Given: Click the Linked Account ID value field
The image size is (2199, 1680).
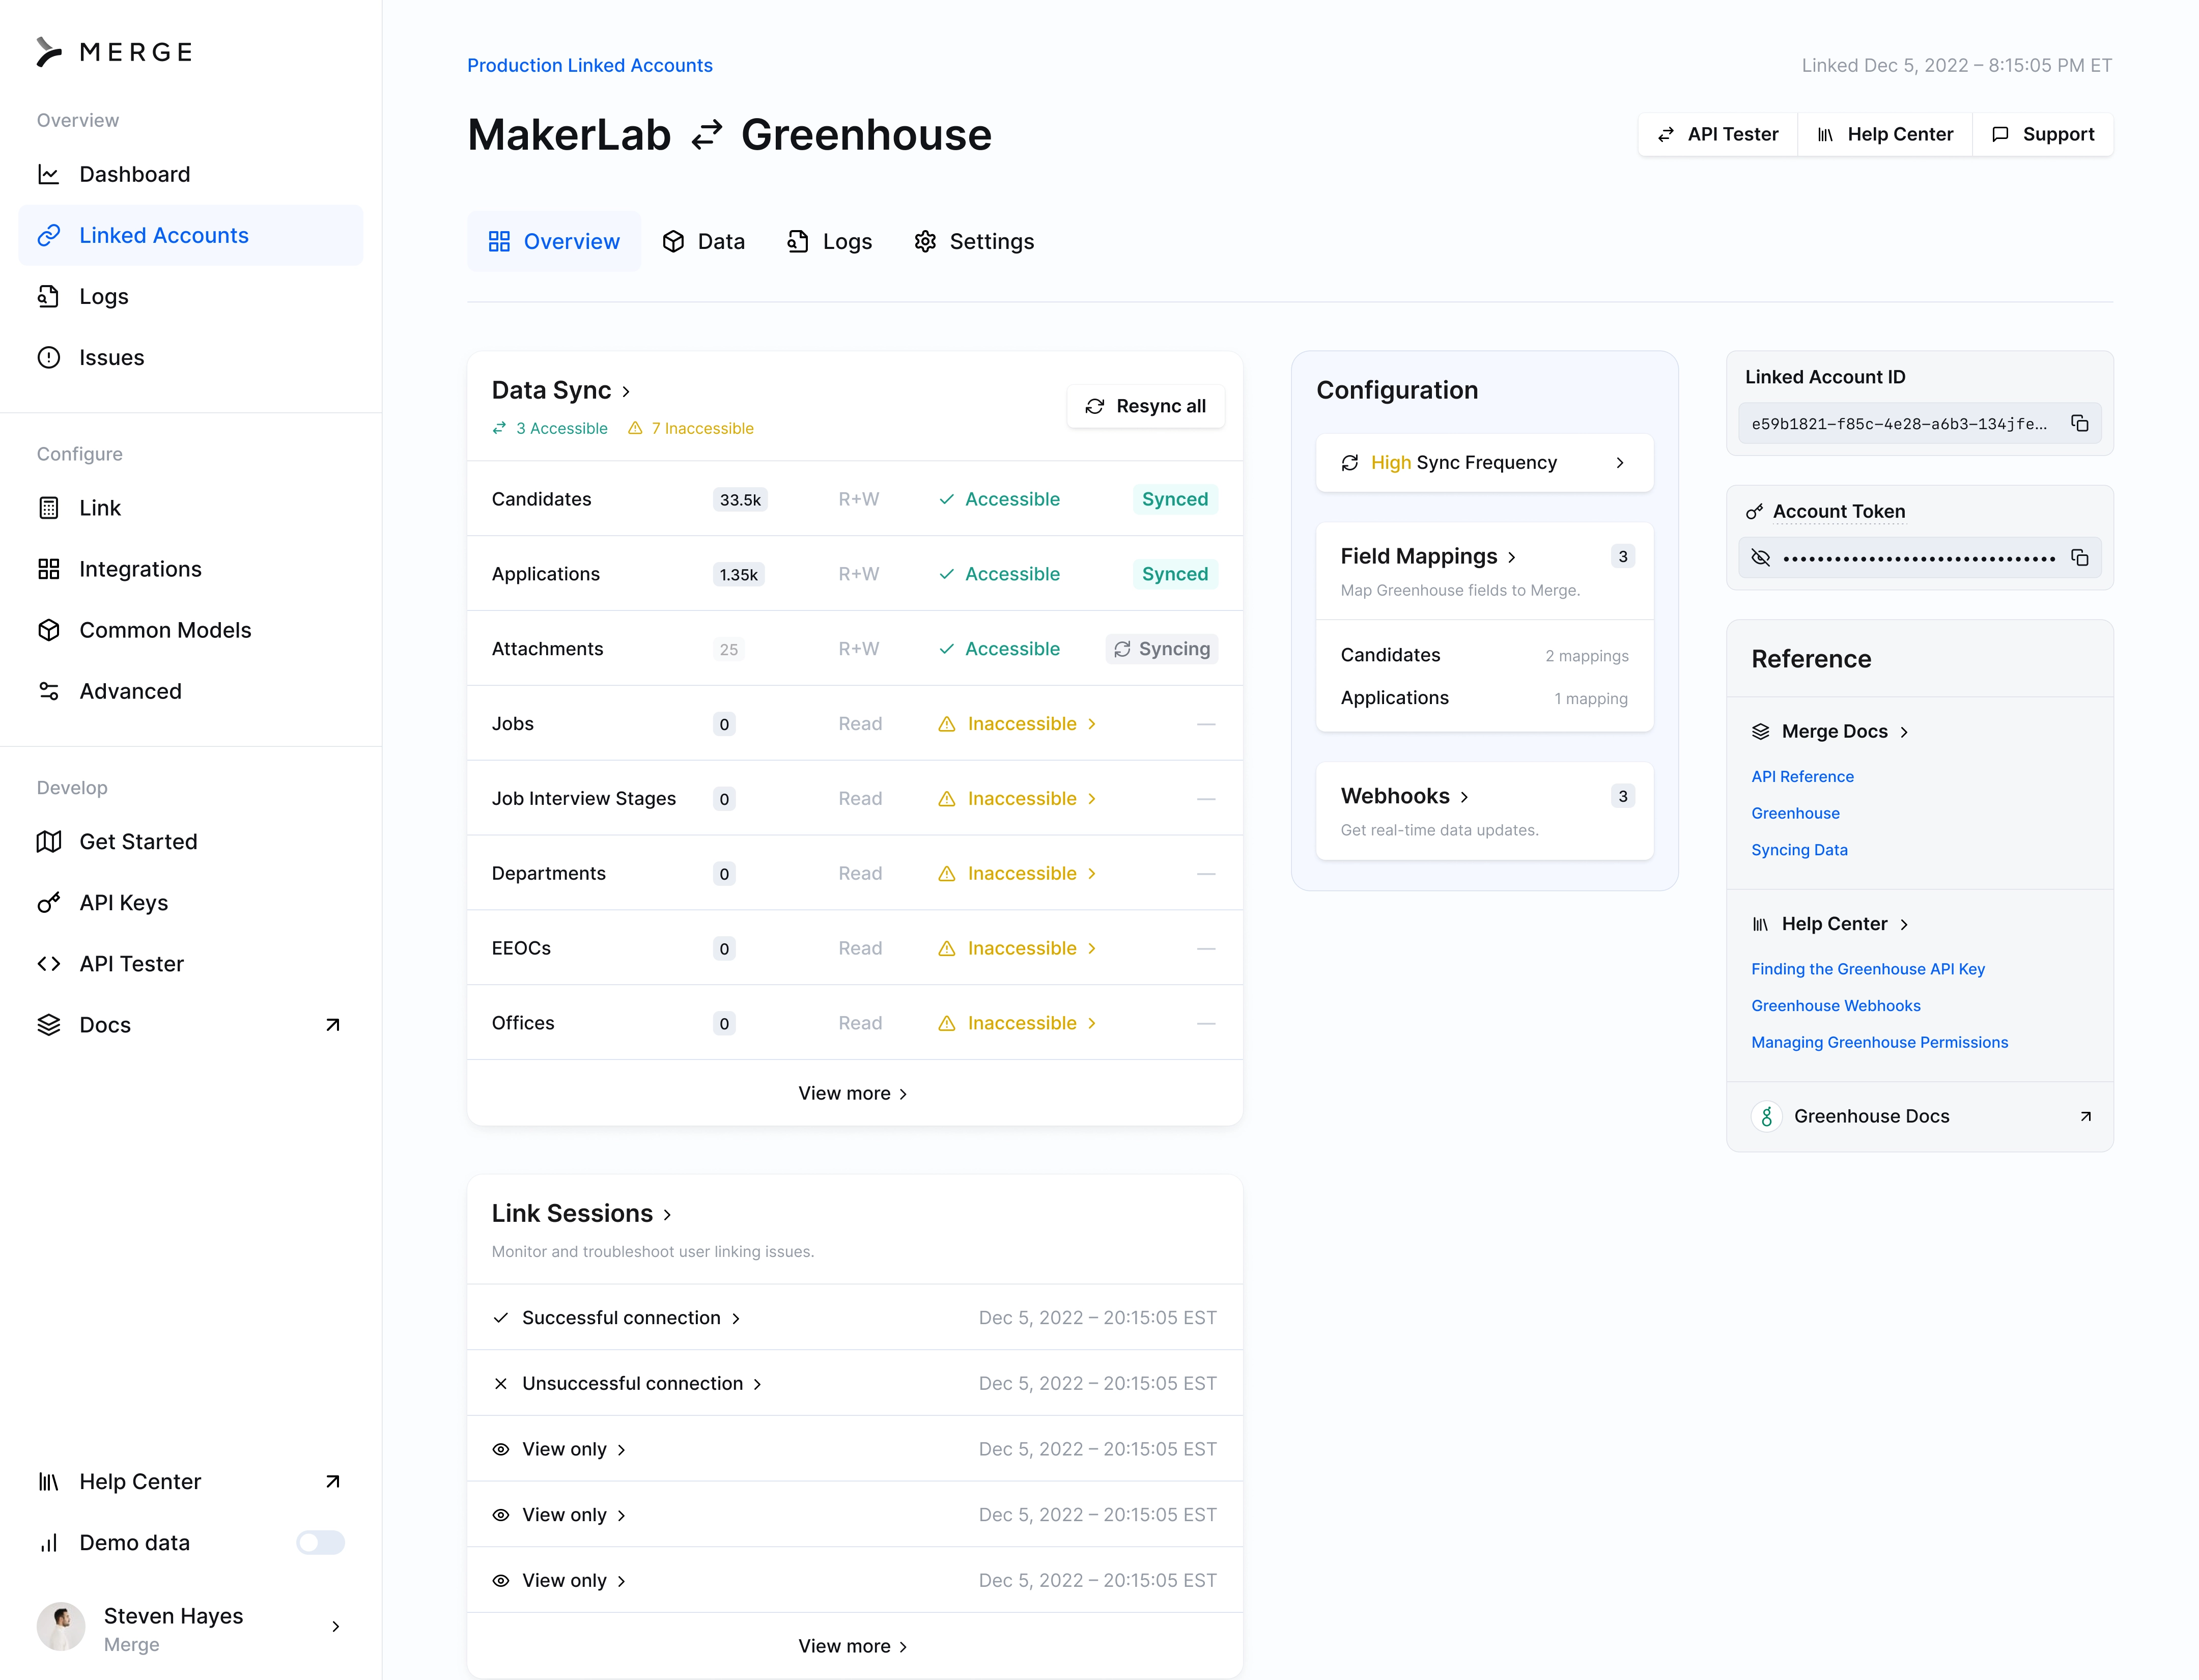Looking at the screenshot, I should point(1919,424).
